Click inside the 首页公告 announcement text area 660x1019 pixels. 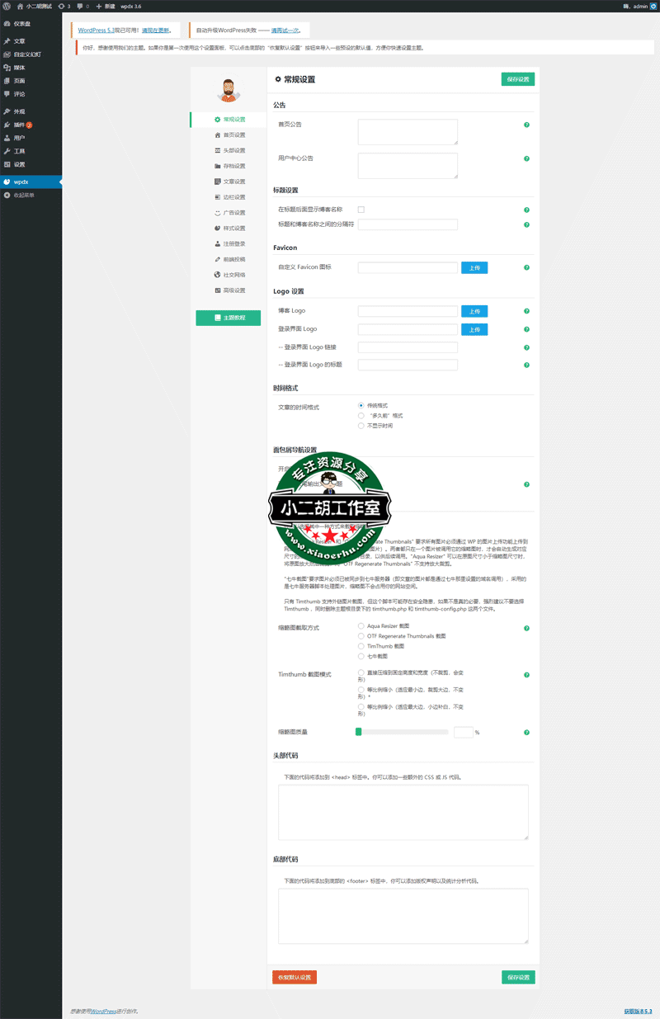(x=407, y=132)
